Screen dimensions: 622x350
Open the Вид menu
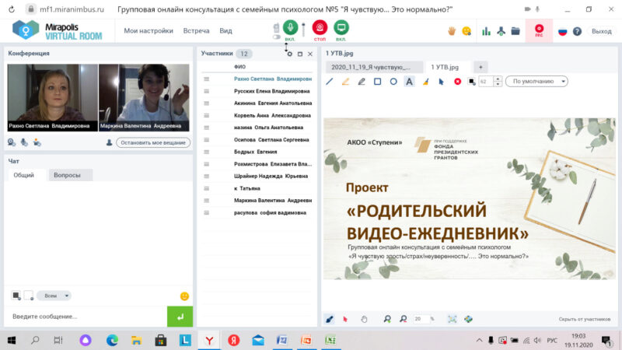pyautogui.click(x=225, y=31)
